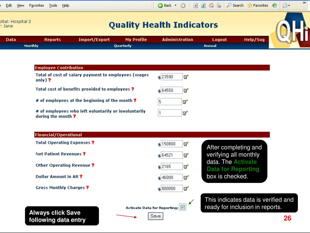Click the Print icon in browser toolbar
Viewport: 310px width, 233px height.
pos(219,5)
